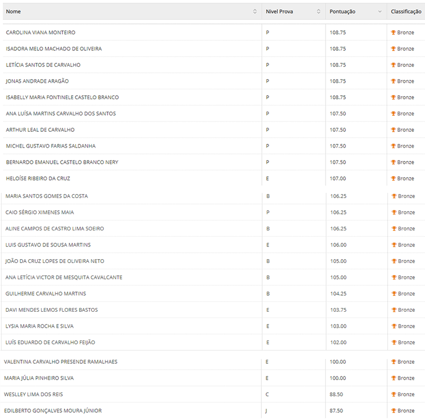This screenshot has height=419, width=425.
Task: Select the name Guilherme Carvalho Martins
Action: click(x=46, y=294)
